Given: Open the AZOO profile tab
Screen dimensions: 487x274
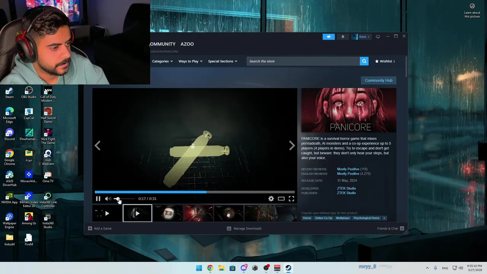Looking at the screenshot, I should click(187, 44).
